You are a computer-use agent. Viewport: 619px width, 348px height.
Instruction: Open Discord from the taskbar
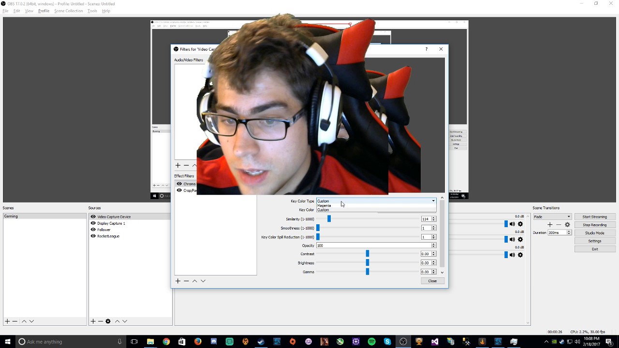click(214, 342)
